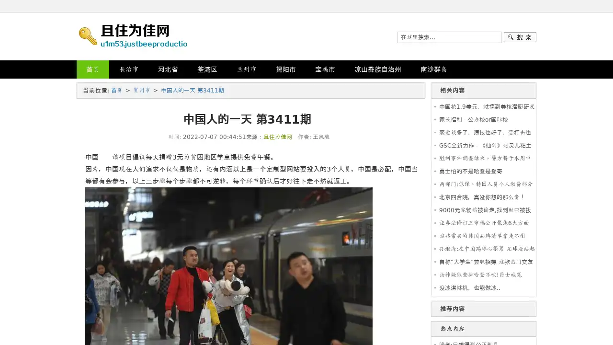The height and width of the screenshot is (345, 613).
Task: Open related link 中国花1.9美元
Action: [x=487, y=106]
